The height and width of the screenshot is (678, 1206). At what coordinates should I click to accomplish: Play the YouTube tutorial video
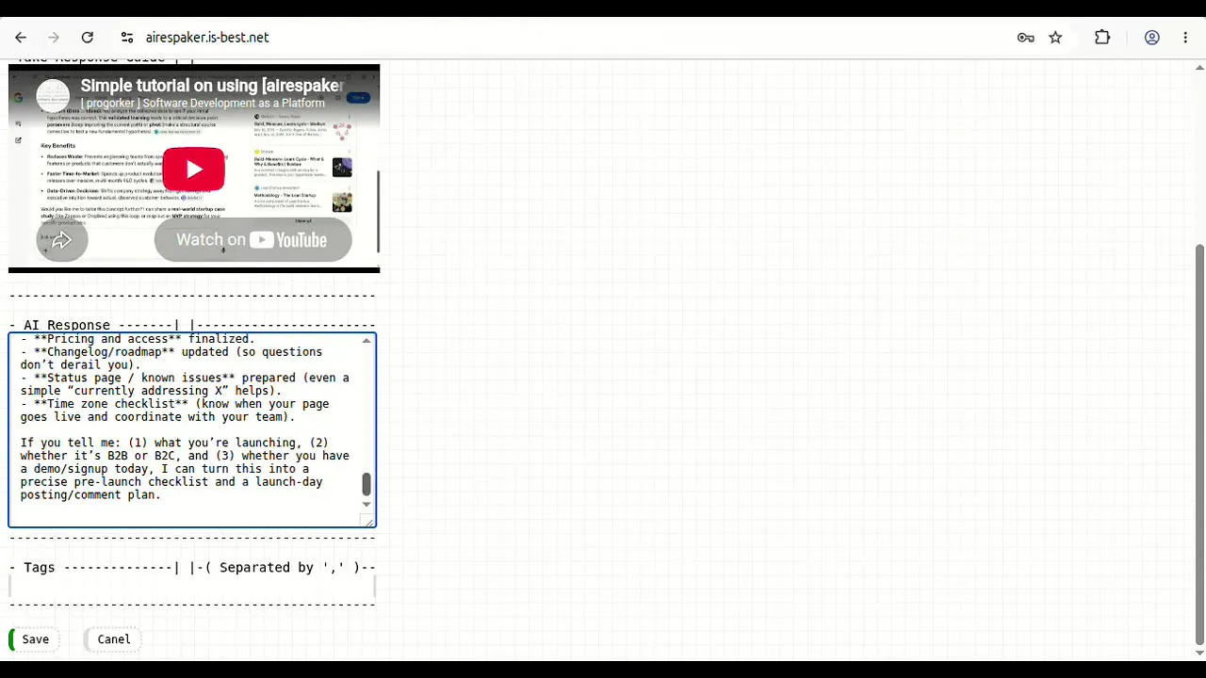coord(194,169)
